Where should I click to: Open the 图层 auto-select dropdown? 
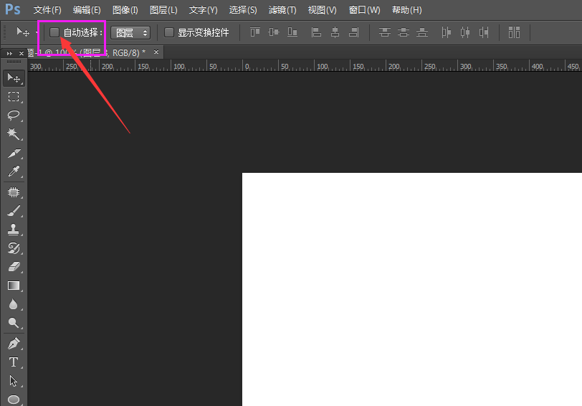click(x=130, y=33)
